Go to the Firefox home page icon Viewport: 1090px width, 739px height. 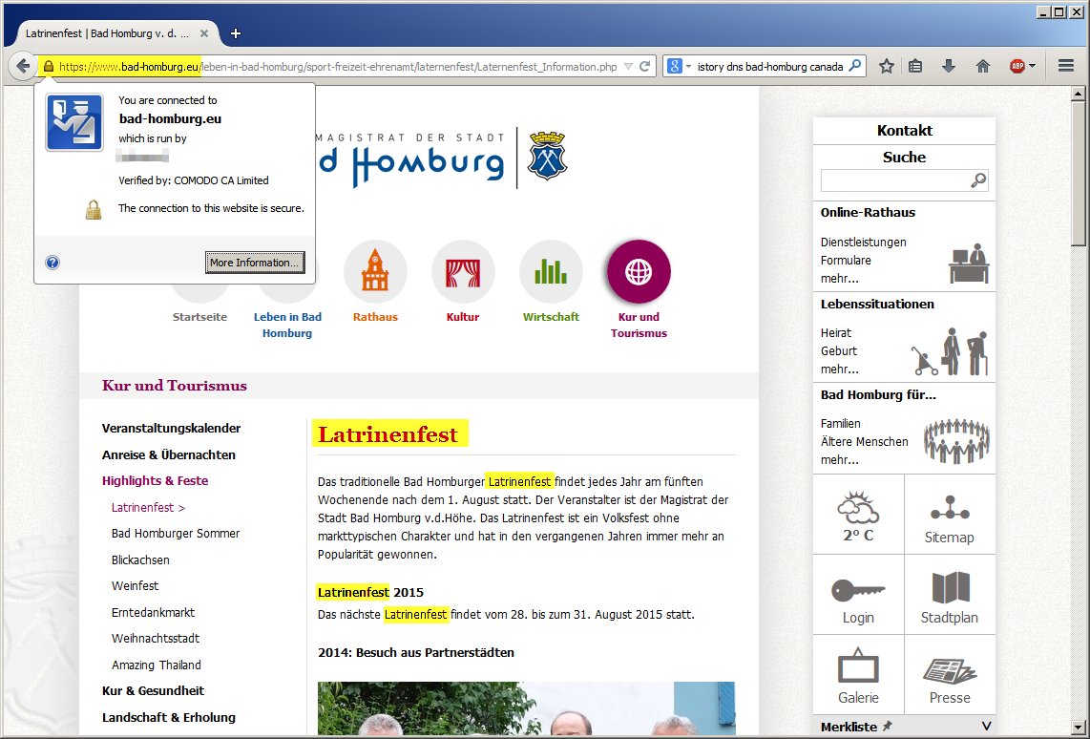982,67
